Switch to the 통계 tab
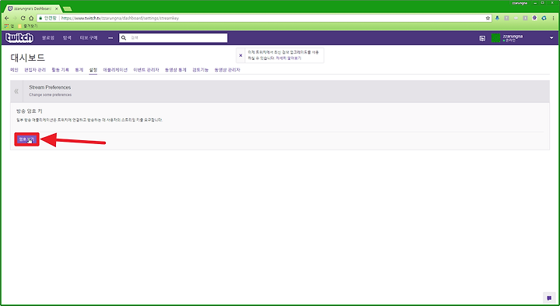Screen dimensions: 560x306 [79, 70]
